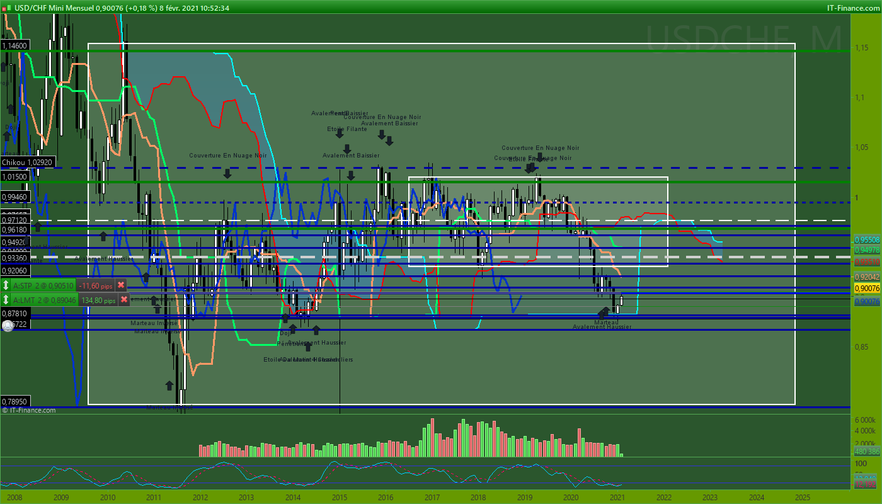
Task: Click the STP order move arrows handle
Action: click(x=6, y=285)
